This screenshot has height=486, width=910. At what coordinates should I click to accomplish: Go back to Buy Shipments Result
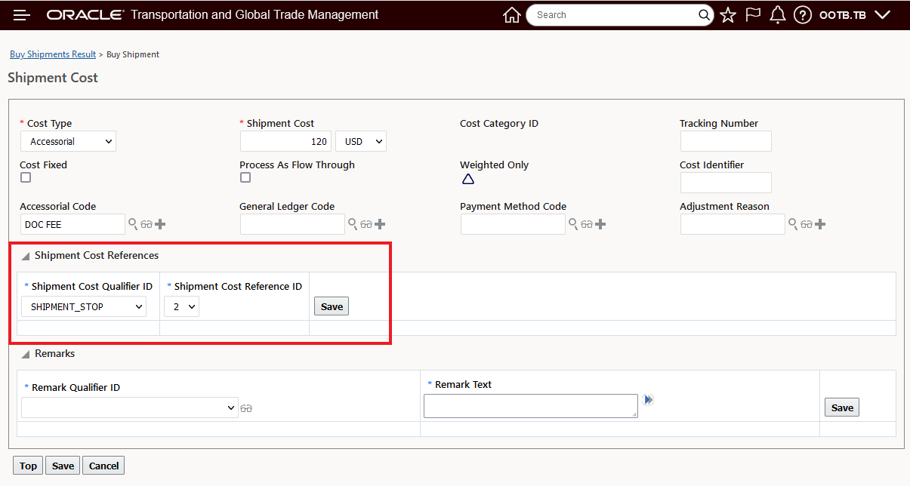[53, 54]
